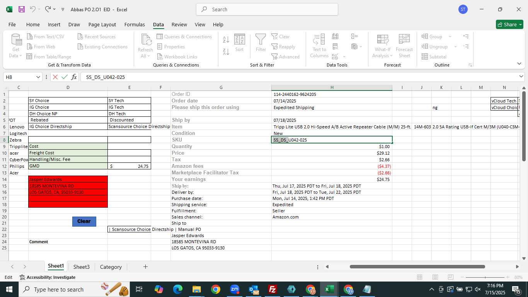Click the From Web import option
This screenshot has width=528, height=297.
point(41,47)
